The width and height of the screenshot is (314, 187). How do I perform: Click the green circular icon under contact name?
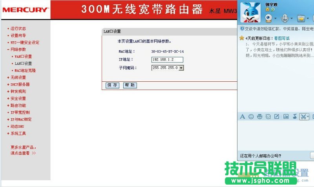coord(273,9)
